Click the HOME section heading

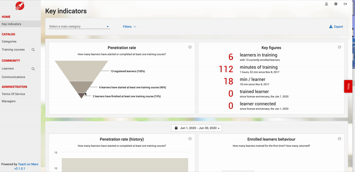click(x=6, y=17)
